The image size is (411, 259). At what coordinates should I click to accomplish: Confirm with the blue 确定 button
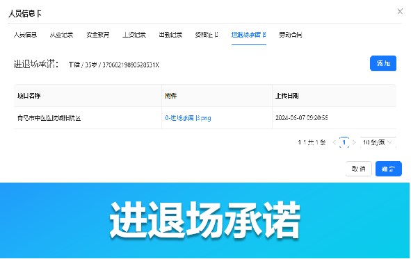389,169
